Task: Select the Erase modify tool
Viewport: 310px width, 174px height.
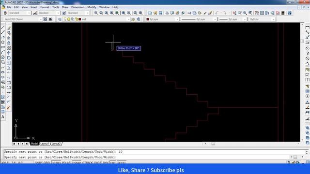Action: tap(9, 28)
